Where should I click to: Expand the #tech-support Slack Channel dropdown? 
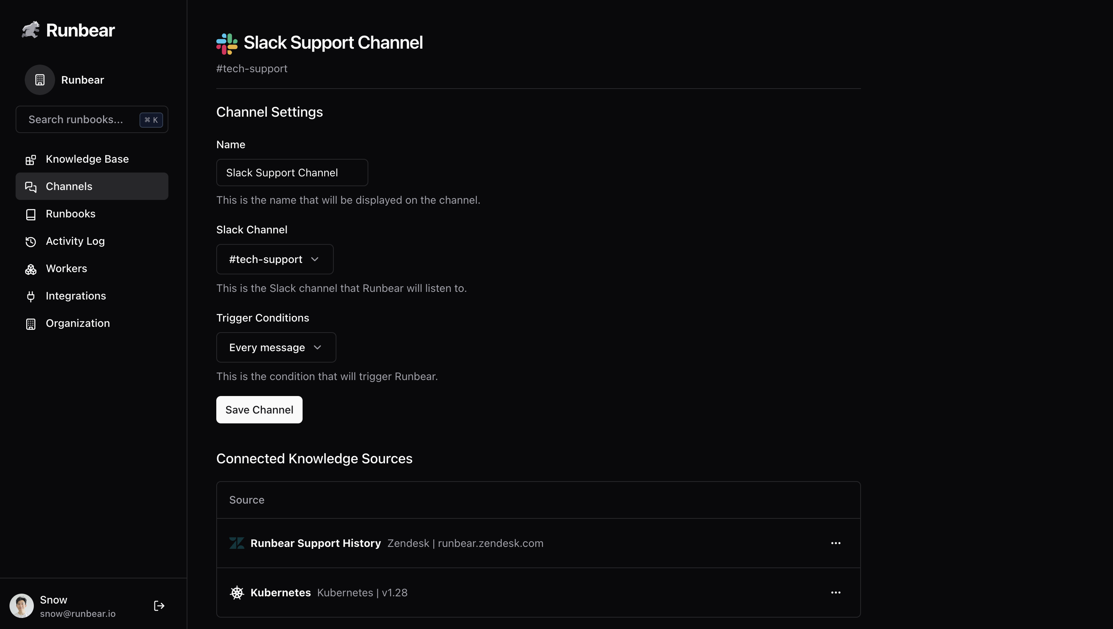click(x=275, y=259)
